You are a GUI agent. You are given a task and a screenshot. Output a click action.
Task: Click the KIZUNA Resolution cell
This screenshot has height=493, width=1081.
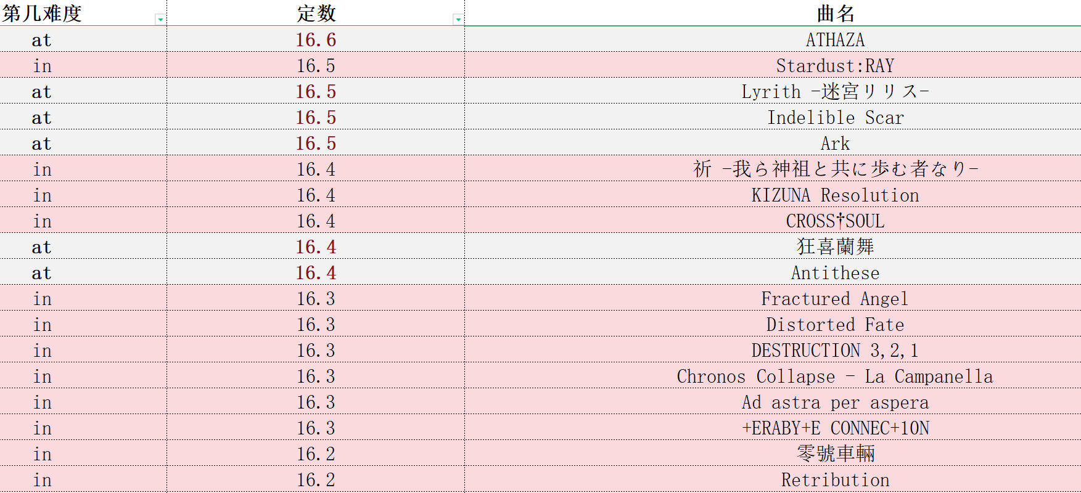tap(773, 195)
